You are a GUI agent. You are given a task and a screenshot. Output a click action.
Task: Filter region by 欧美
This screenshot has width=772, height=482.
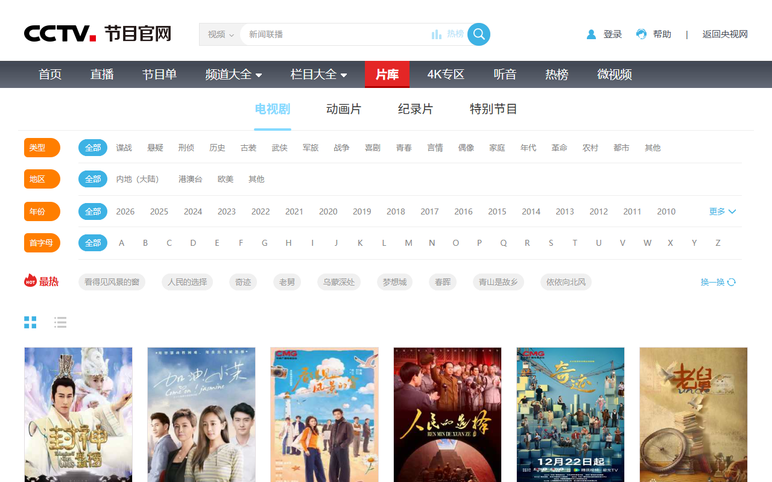(x=226, y=179)
